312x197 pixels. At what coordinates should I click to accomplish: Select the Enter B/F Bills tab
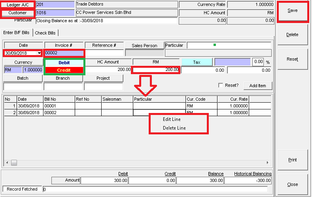point(16,33)
